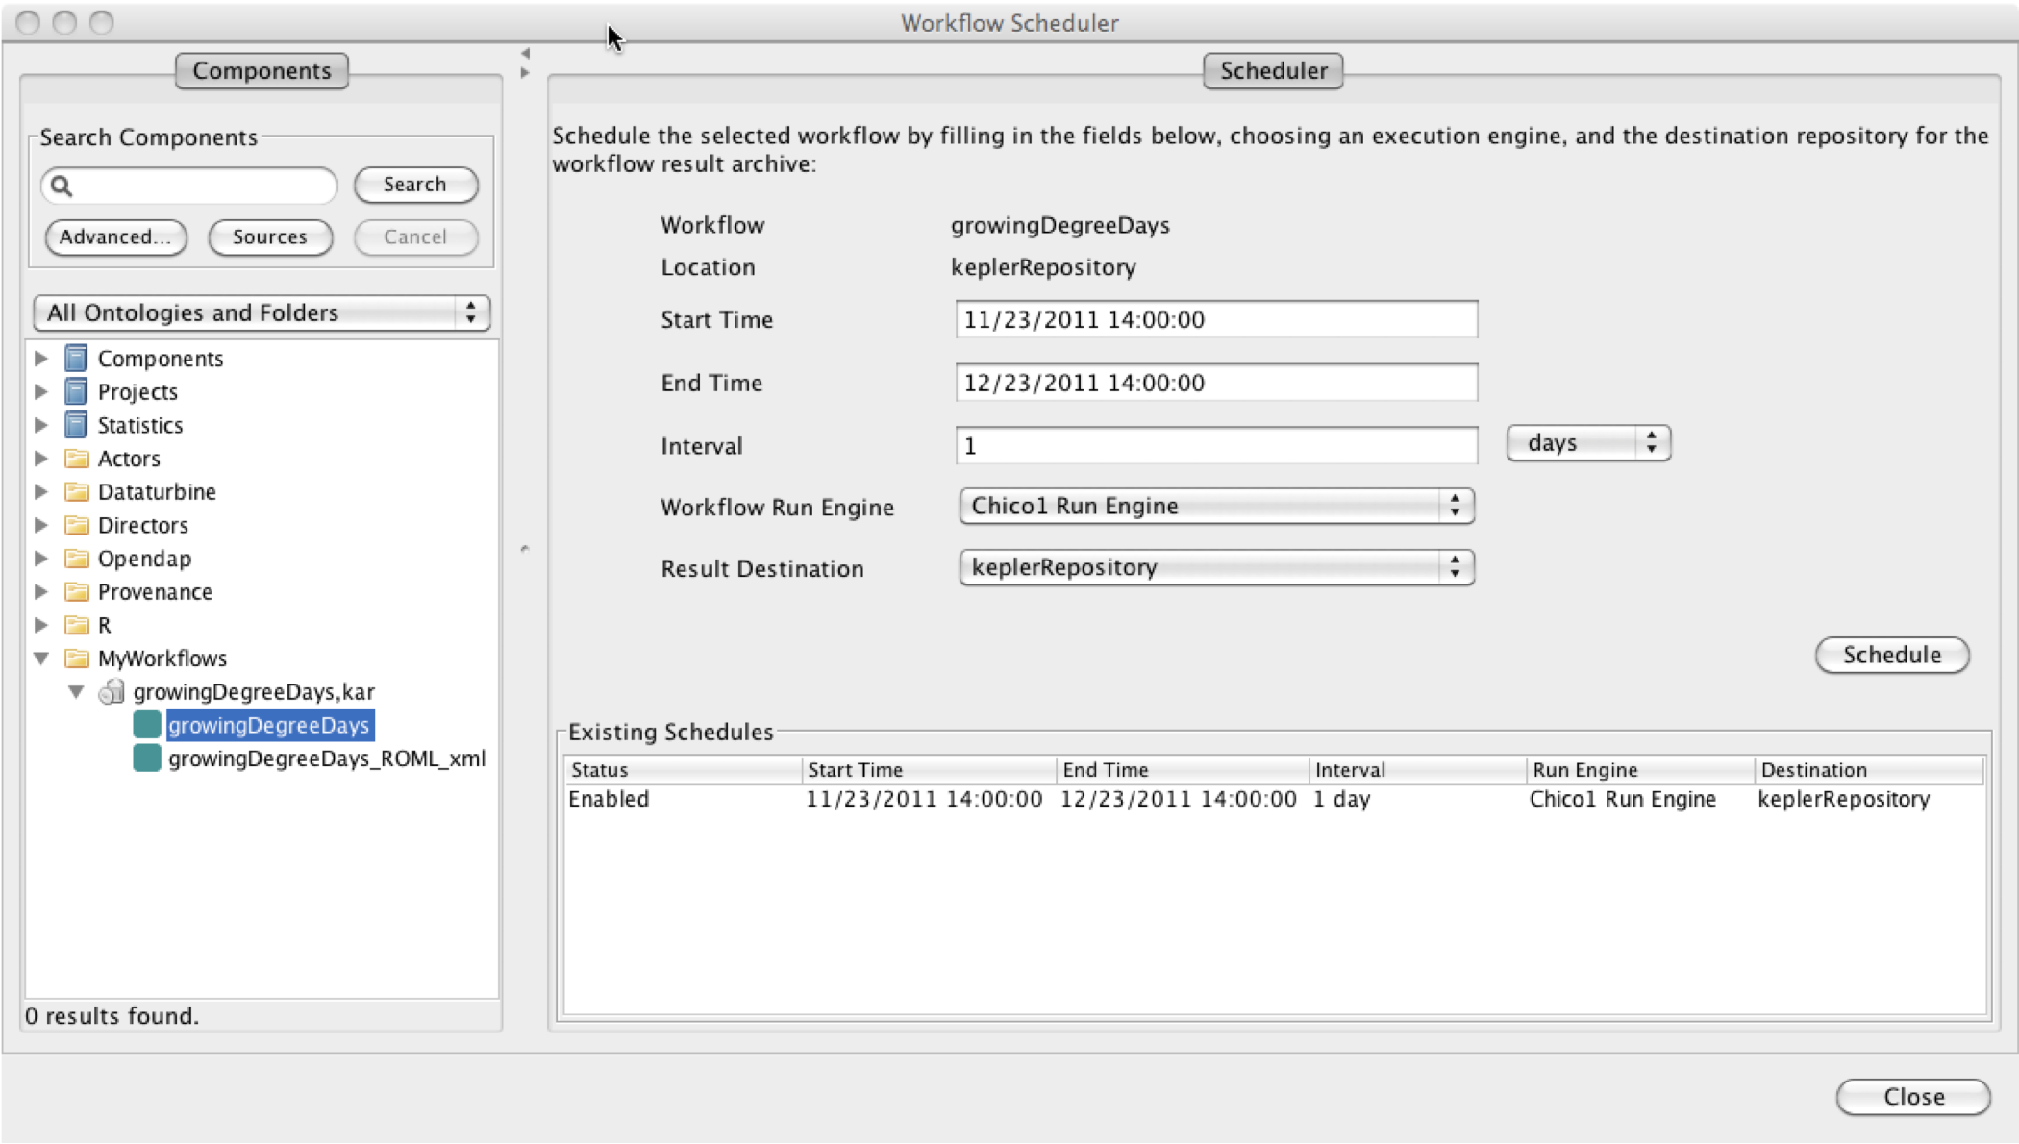Image resolution: width=2019 pixels, height=1144 pixels.
Task: Click the Dataturbine folder icon
Action: (x=76, y=491)
